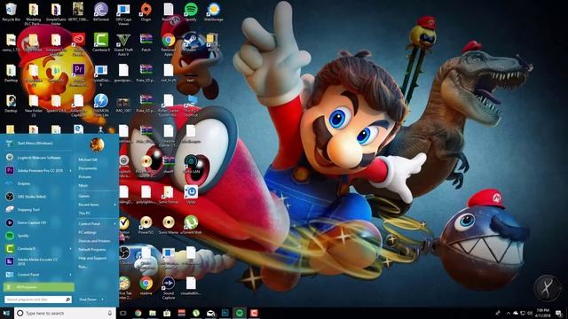The image size is (568, 319).
Task: Open Adobe Media Encoder CC 2018 entry
Action: click(x=38, y=261)
